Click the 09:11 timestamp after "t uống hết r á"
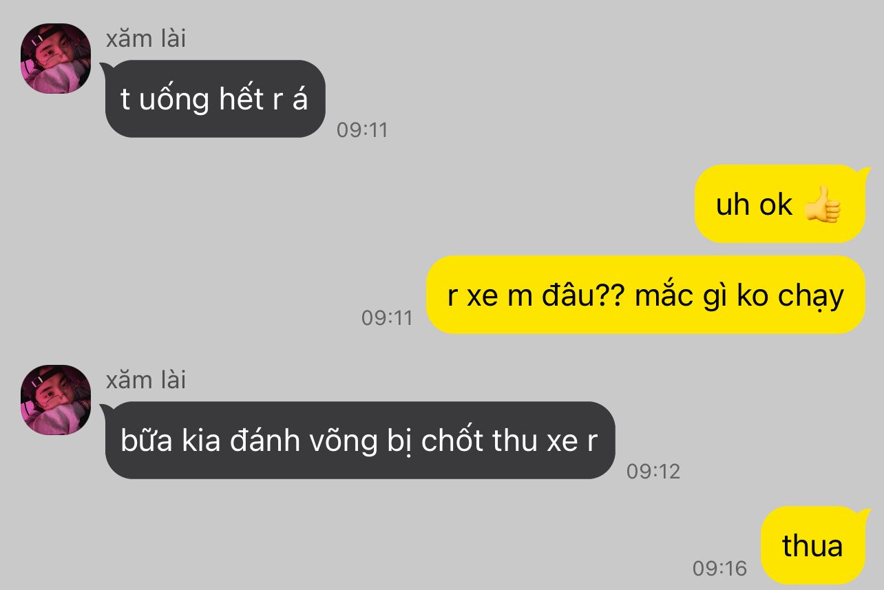This screenshot has height=590, width=884. 362,129
